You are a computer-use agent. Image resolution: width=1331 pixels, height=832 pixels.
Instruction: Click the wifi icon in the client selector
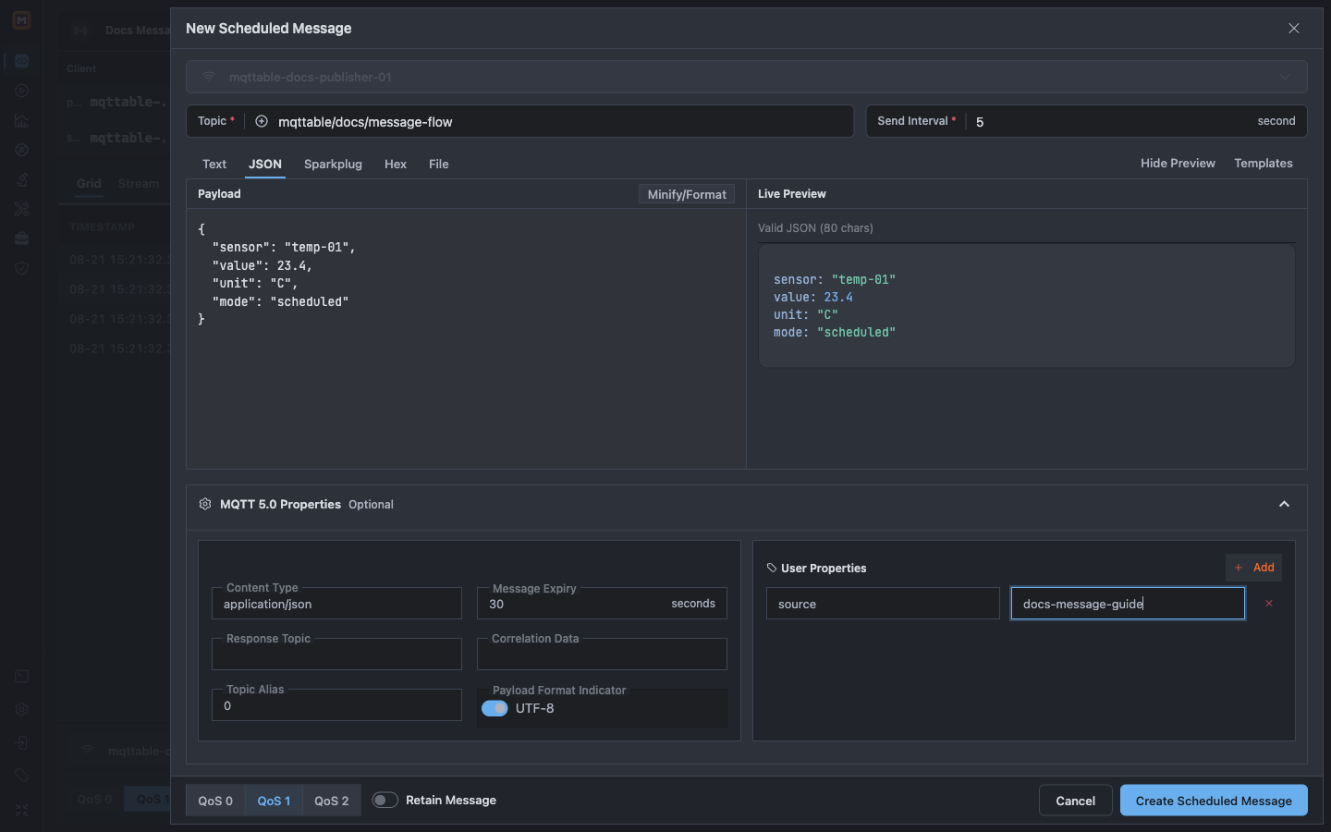point(209,77)
